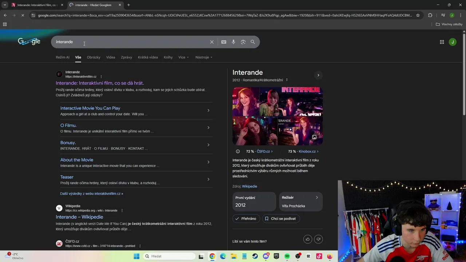
Task: Expand the O Filmu sitelink row
Action: coord(208,128)
